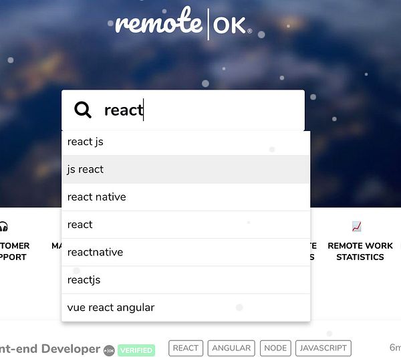The image size is (401, 357).
Task: Open the Remote Work Statistics link
Action: (360, 251)
